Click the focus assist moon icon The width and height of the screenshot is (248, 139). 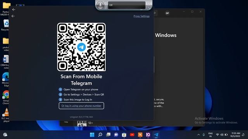243,135
